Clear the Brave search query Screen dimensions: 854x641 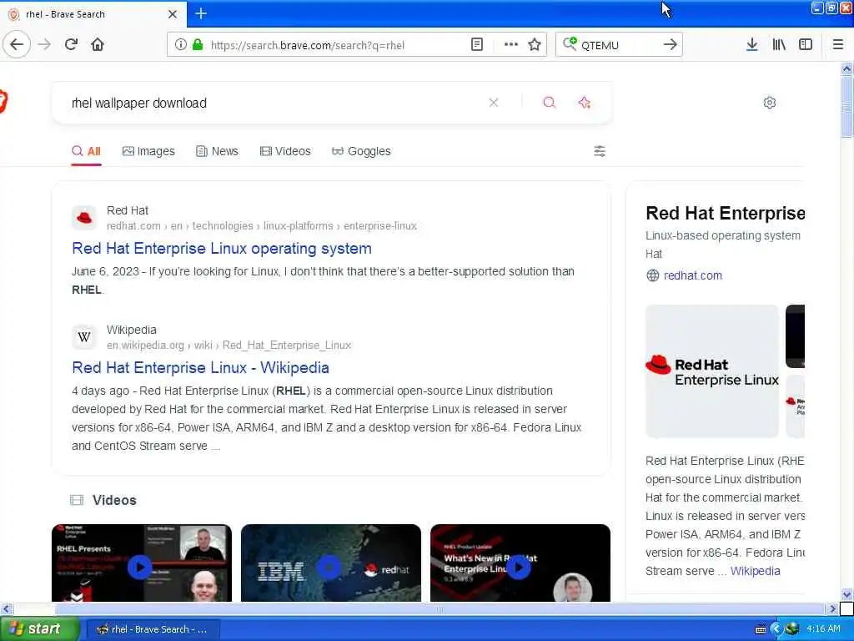(x=494, y=103)
